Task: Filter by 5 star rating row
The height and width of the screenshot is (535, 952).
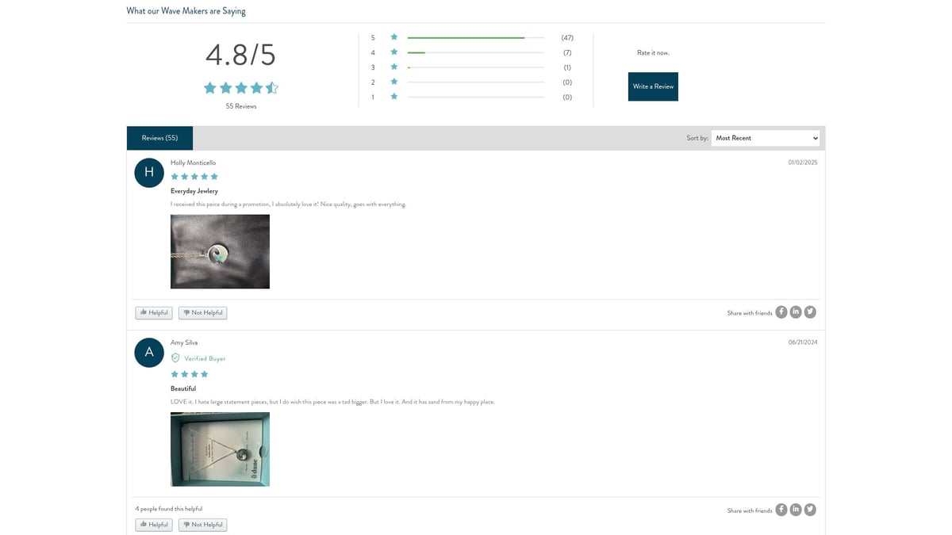Action: pyautogui.click(x=474, y=38)
